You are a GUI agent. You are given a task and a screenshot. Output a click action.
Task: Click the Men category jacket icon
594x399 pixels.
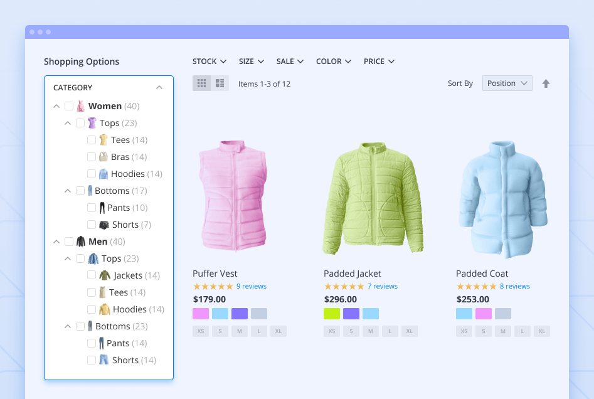coord(81,242)
